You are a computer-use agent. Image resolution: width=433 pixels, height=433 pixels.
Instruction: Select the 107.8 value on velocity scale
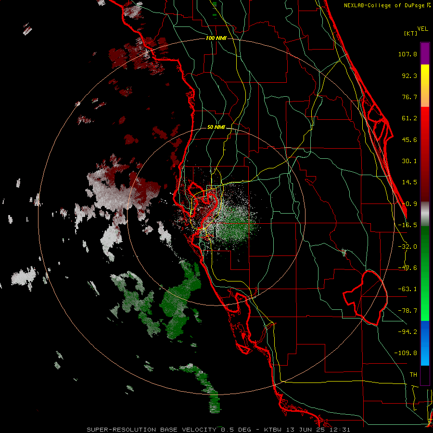coord(408,54)
